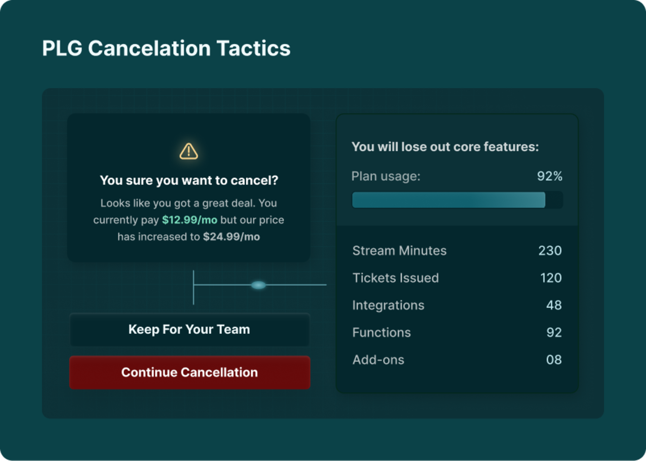Viewport: 646px width, 461px height.
Task: Click the Continue Cancellation button
Action: [x=189, y=372]
